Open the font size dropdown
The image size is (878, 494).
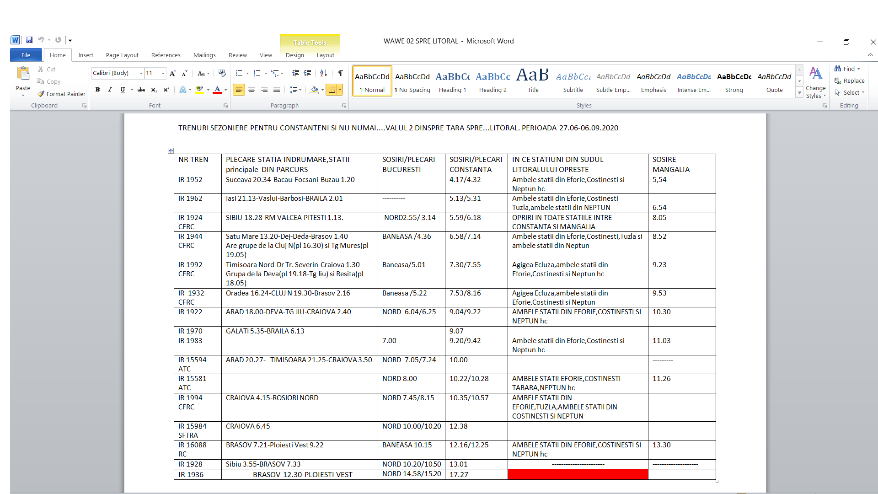click(x=163, y=73)
